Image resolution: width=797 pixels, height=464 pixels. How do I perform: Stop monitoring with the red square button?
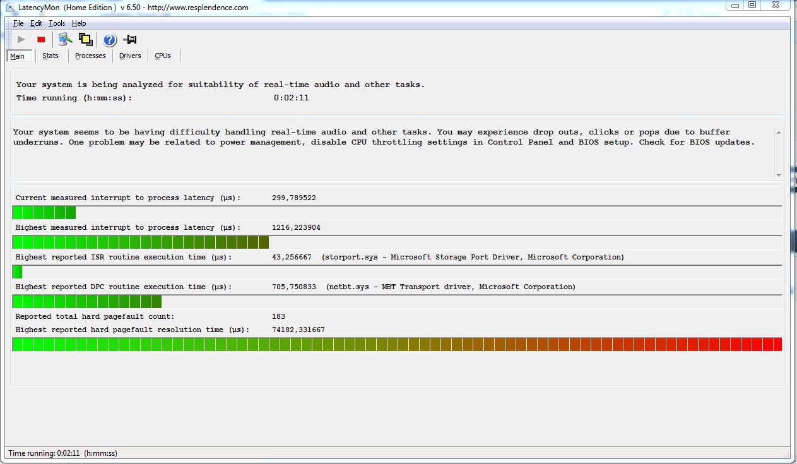coord(41,40)
